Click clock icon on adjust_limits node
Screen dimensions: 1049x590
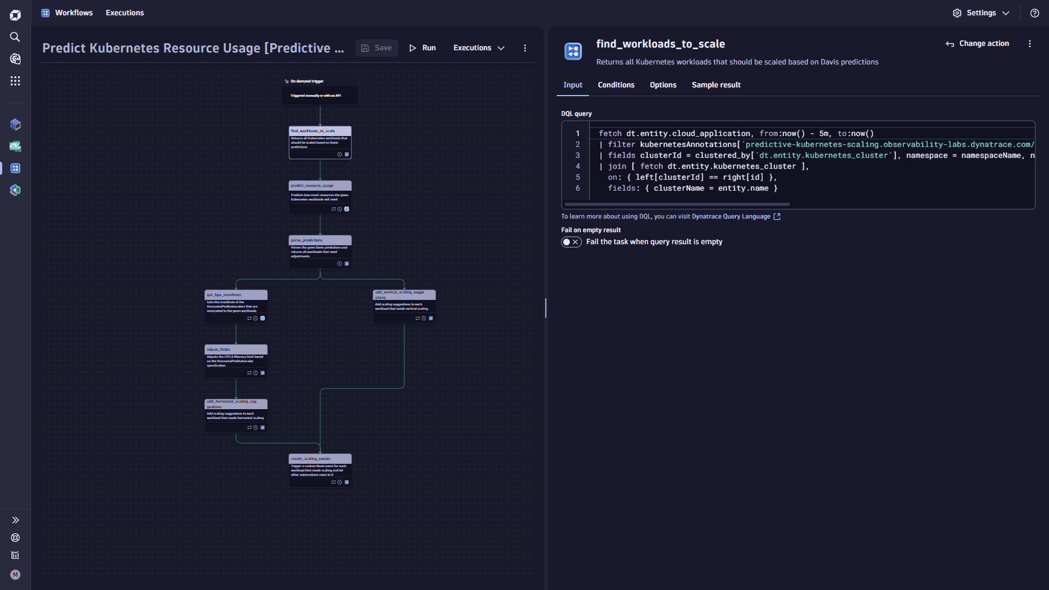pos(255,373)
